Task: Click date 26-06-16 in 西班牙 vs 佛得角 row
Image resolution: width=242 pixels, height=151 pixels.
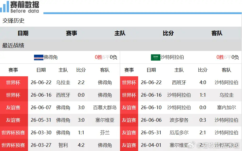Action: [x=41, y=95]
